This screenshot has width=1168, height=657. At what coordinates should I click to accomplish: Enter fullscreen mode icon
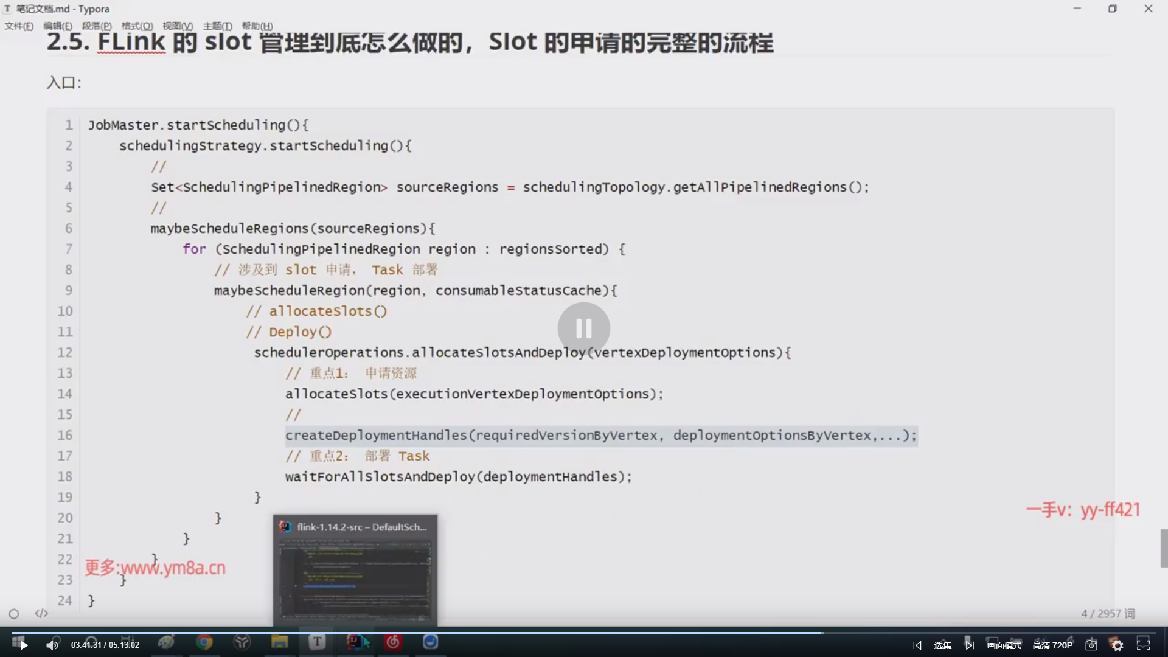[1144, 645]
